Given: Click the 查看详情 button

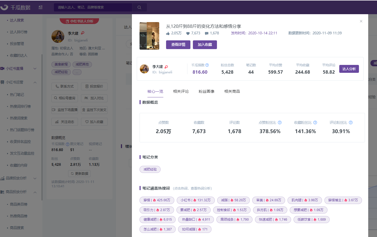Looking at the screenshot, I should 178,45.
